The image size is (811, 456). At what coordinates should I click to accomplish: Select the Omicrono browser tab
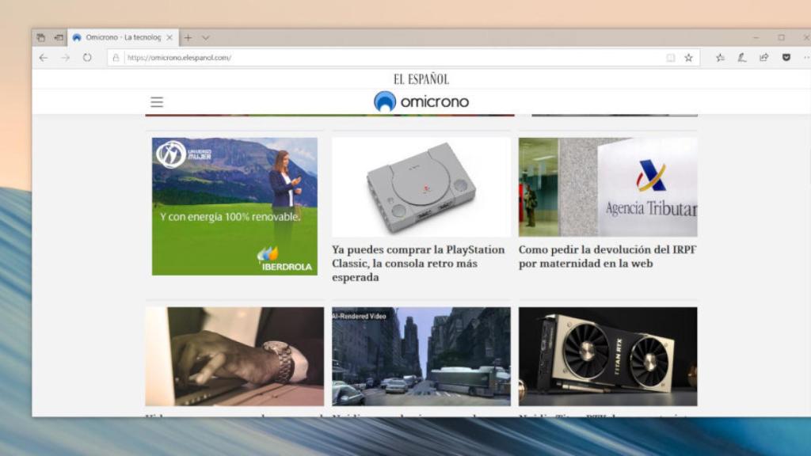point(119,36)
